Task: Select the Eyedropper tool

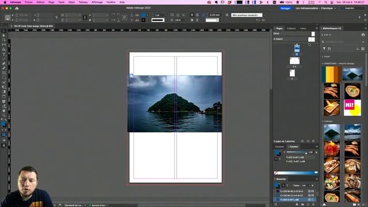Action: pyautogui.click(x=4, y=106)
